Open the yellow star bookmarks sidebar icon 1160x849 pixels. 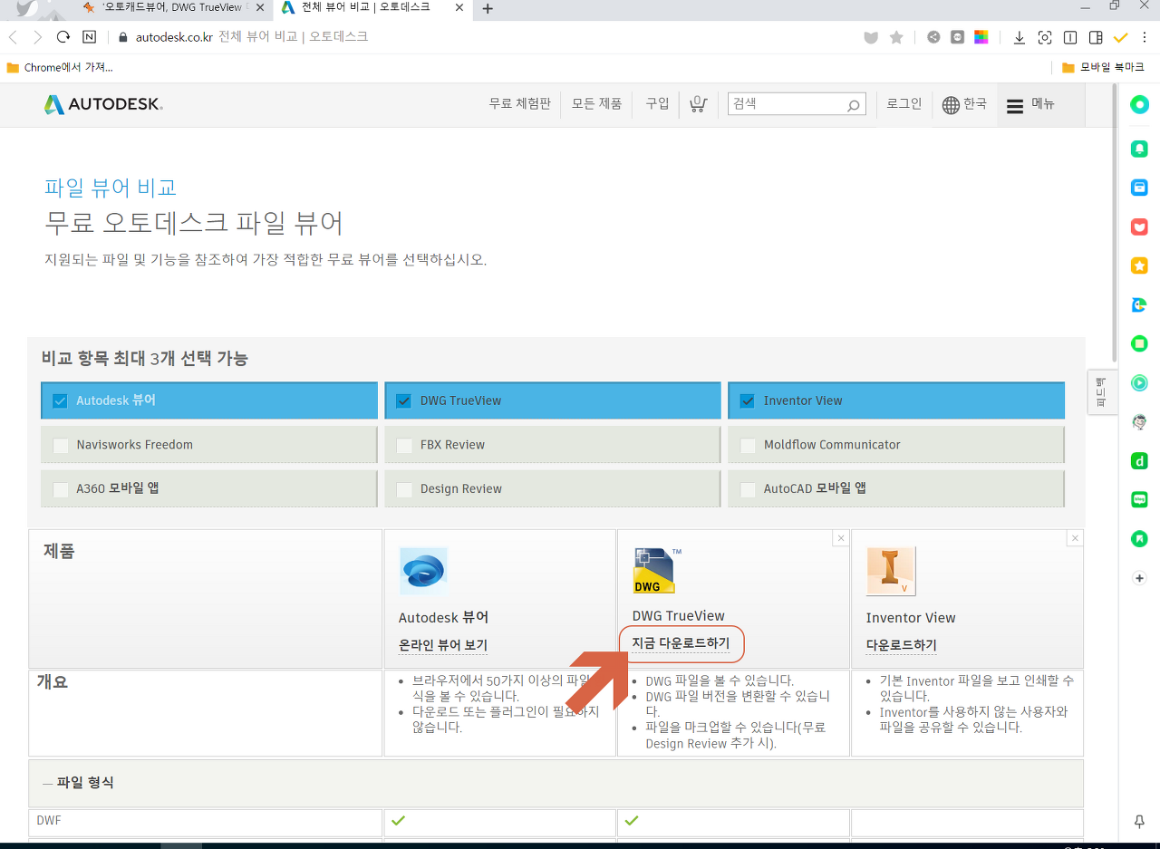point(1140,265)
